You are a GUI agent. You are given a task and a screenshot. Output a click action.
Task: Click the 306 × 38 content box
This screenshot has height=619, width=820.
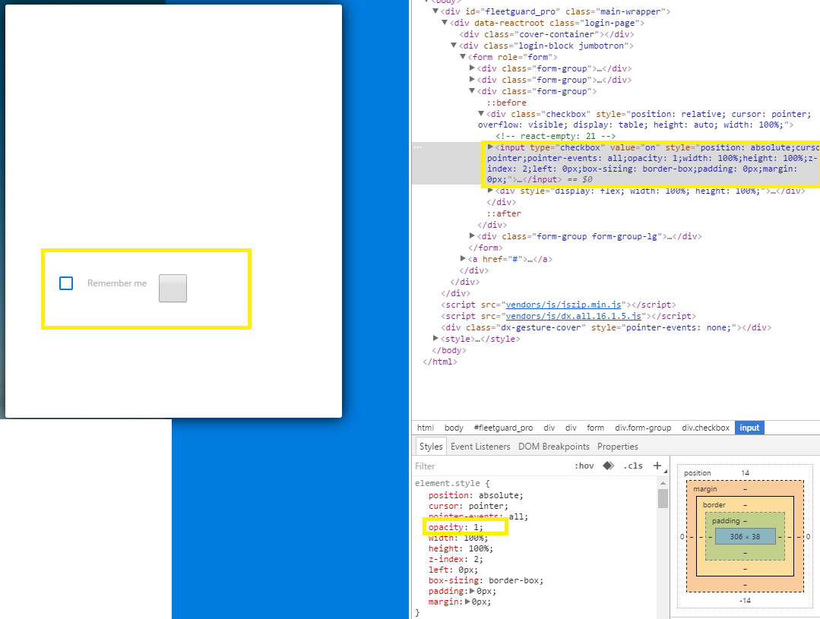point(746,536)
